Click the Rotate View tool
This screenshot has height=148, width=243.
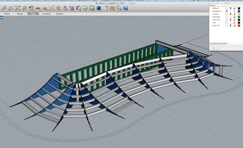31,8
